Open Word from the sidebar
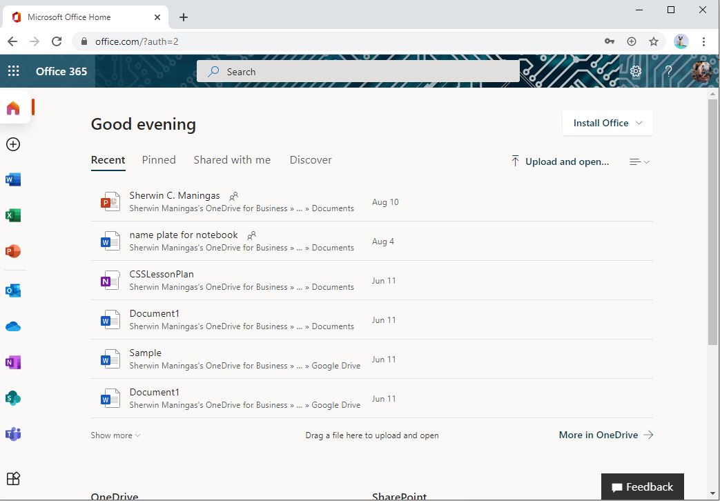This screenshot has width=720, height=501. [13, 179]
